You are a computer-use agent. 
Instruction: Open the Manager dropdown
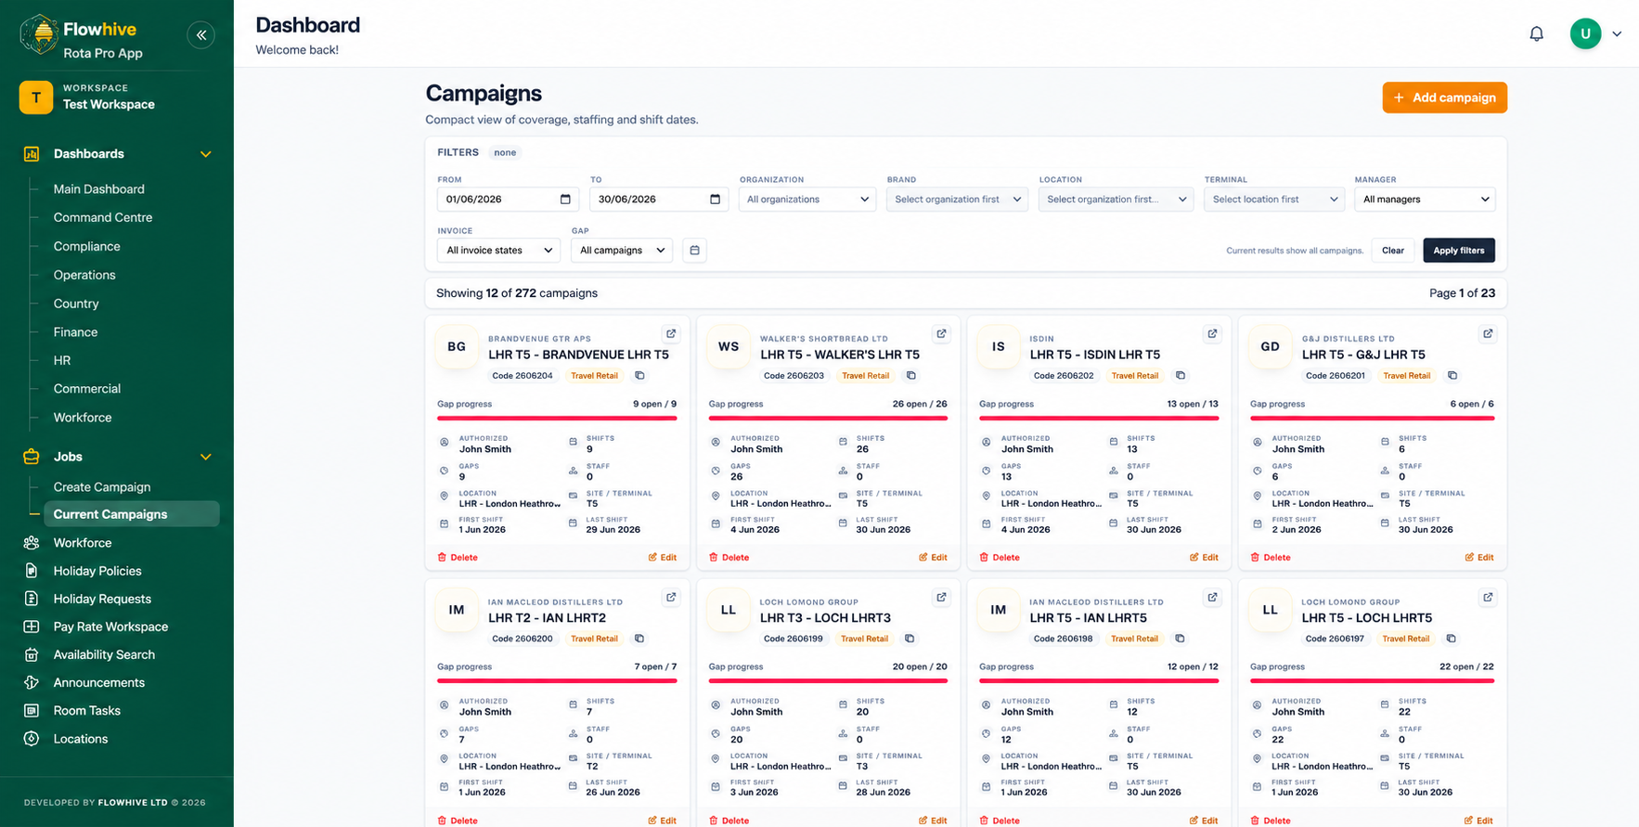[x=1425, y=200]
